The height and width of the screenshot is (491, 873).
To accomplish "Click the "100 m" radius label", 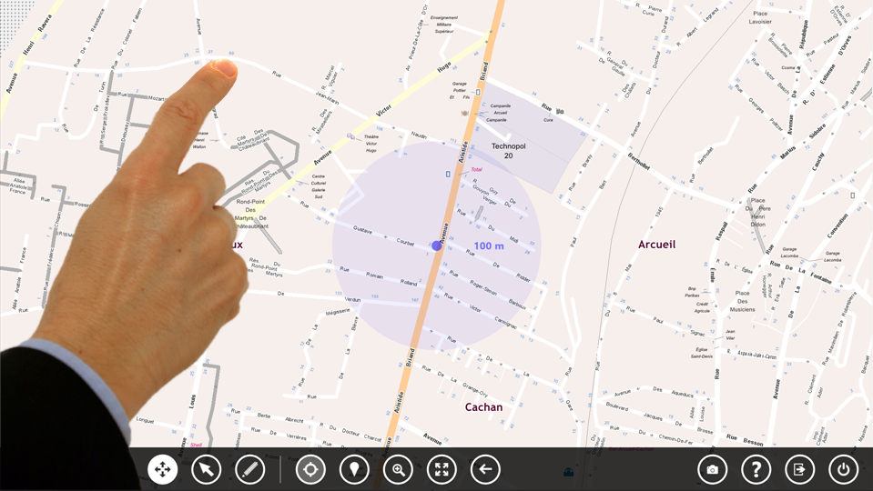I will click(x=489, y=246).
